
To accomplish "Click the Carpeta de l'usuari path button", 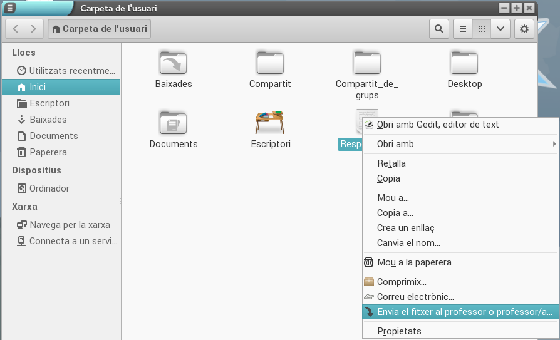I will [99, 29].
